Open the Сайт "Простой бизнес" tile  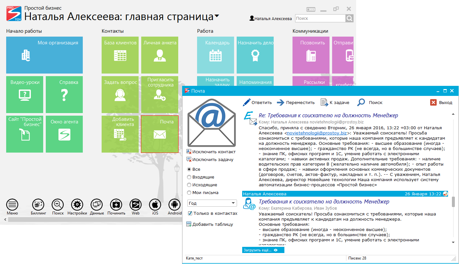pos(25,134)
